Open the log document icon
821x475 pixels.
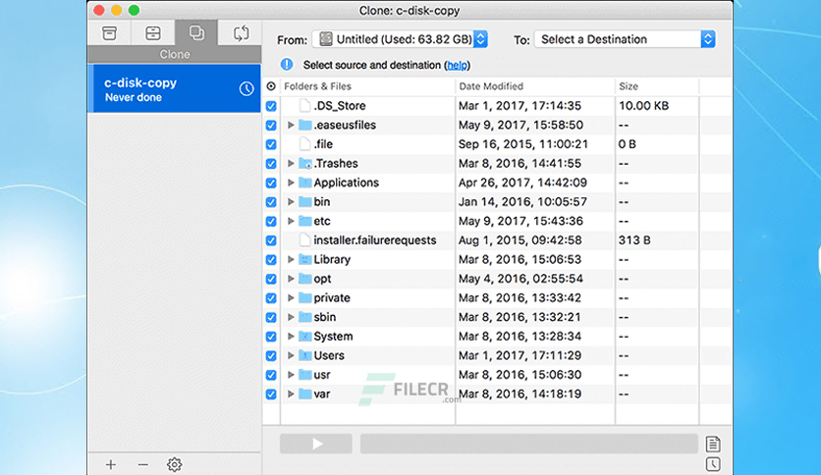713,445
